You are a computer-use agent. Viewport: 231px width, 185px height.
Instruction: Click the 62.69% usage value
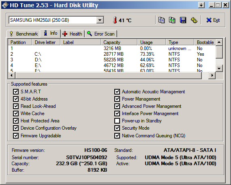click(x=147, y=65)
